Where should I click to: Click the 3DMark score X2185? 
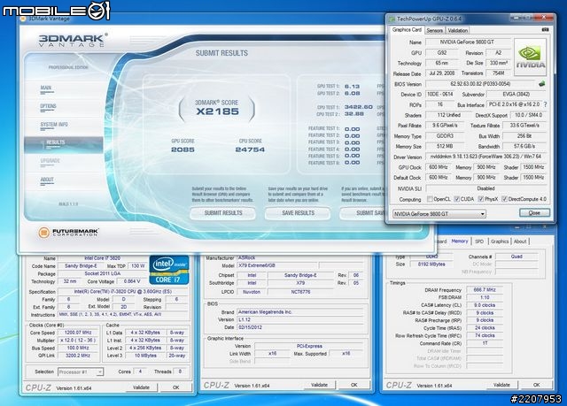[217, 111]
